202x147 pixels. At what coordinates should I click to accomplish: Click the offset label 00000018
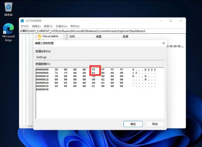42,79
